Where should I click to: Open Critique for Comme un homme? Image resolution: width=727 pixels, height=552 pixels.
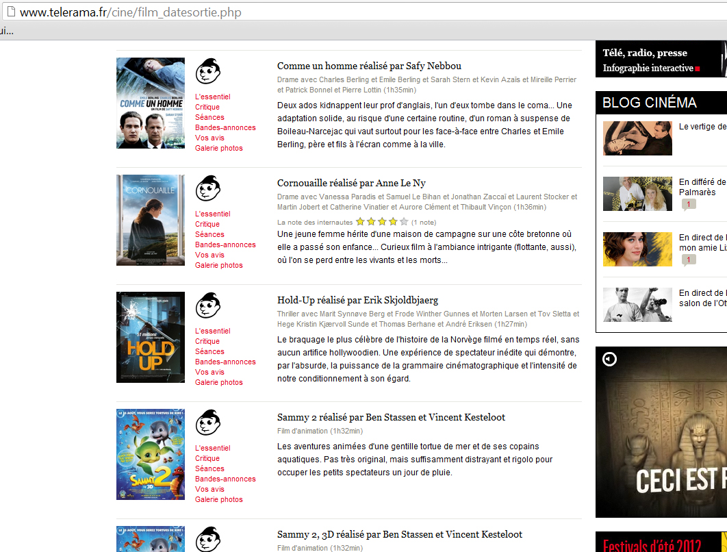click(x=207, y=107)
